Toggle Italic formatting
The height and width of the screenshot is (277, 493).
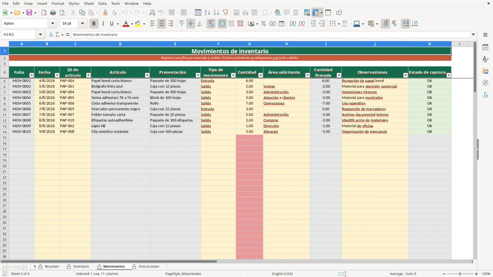[103, 24]
